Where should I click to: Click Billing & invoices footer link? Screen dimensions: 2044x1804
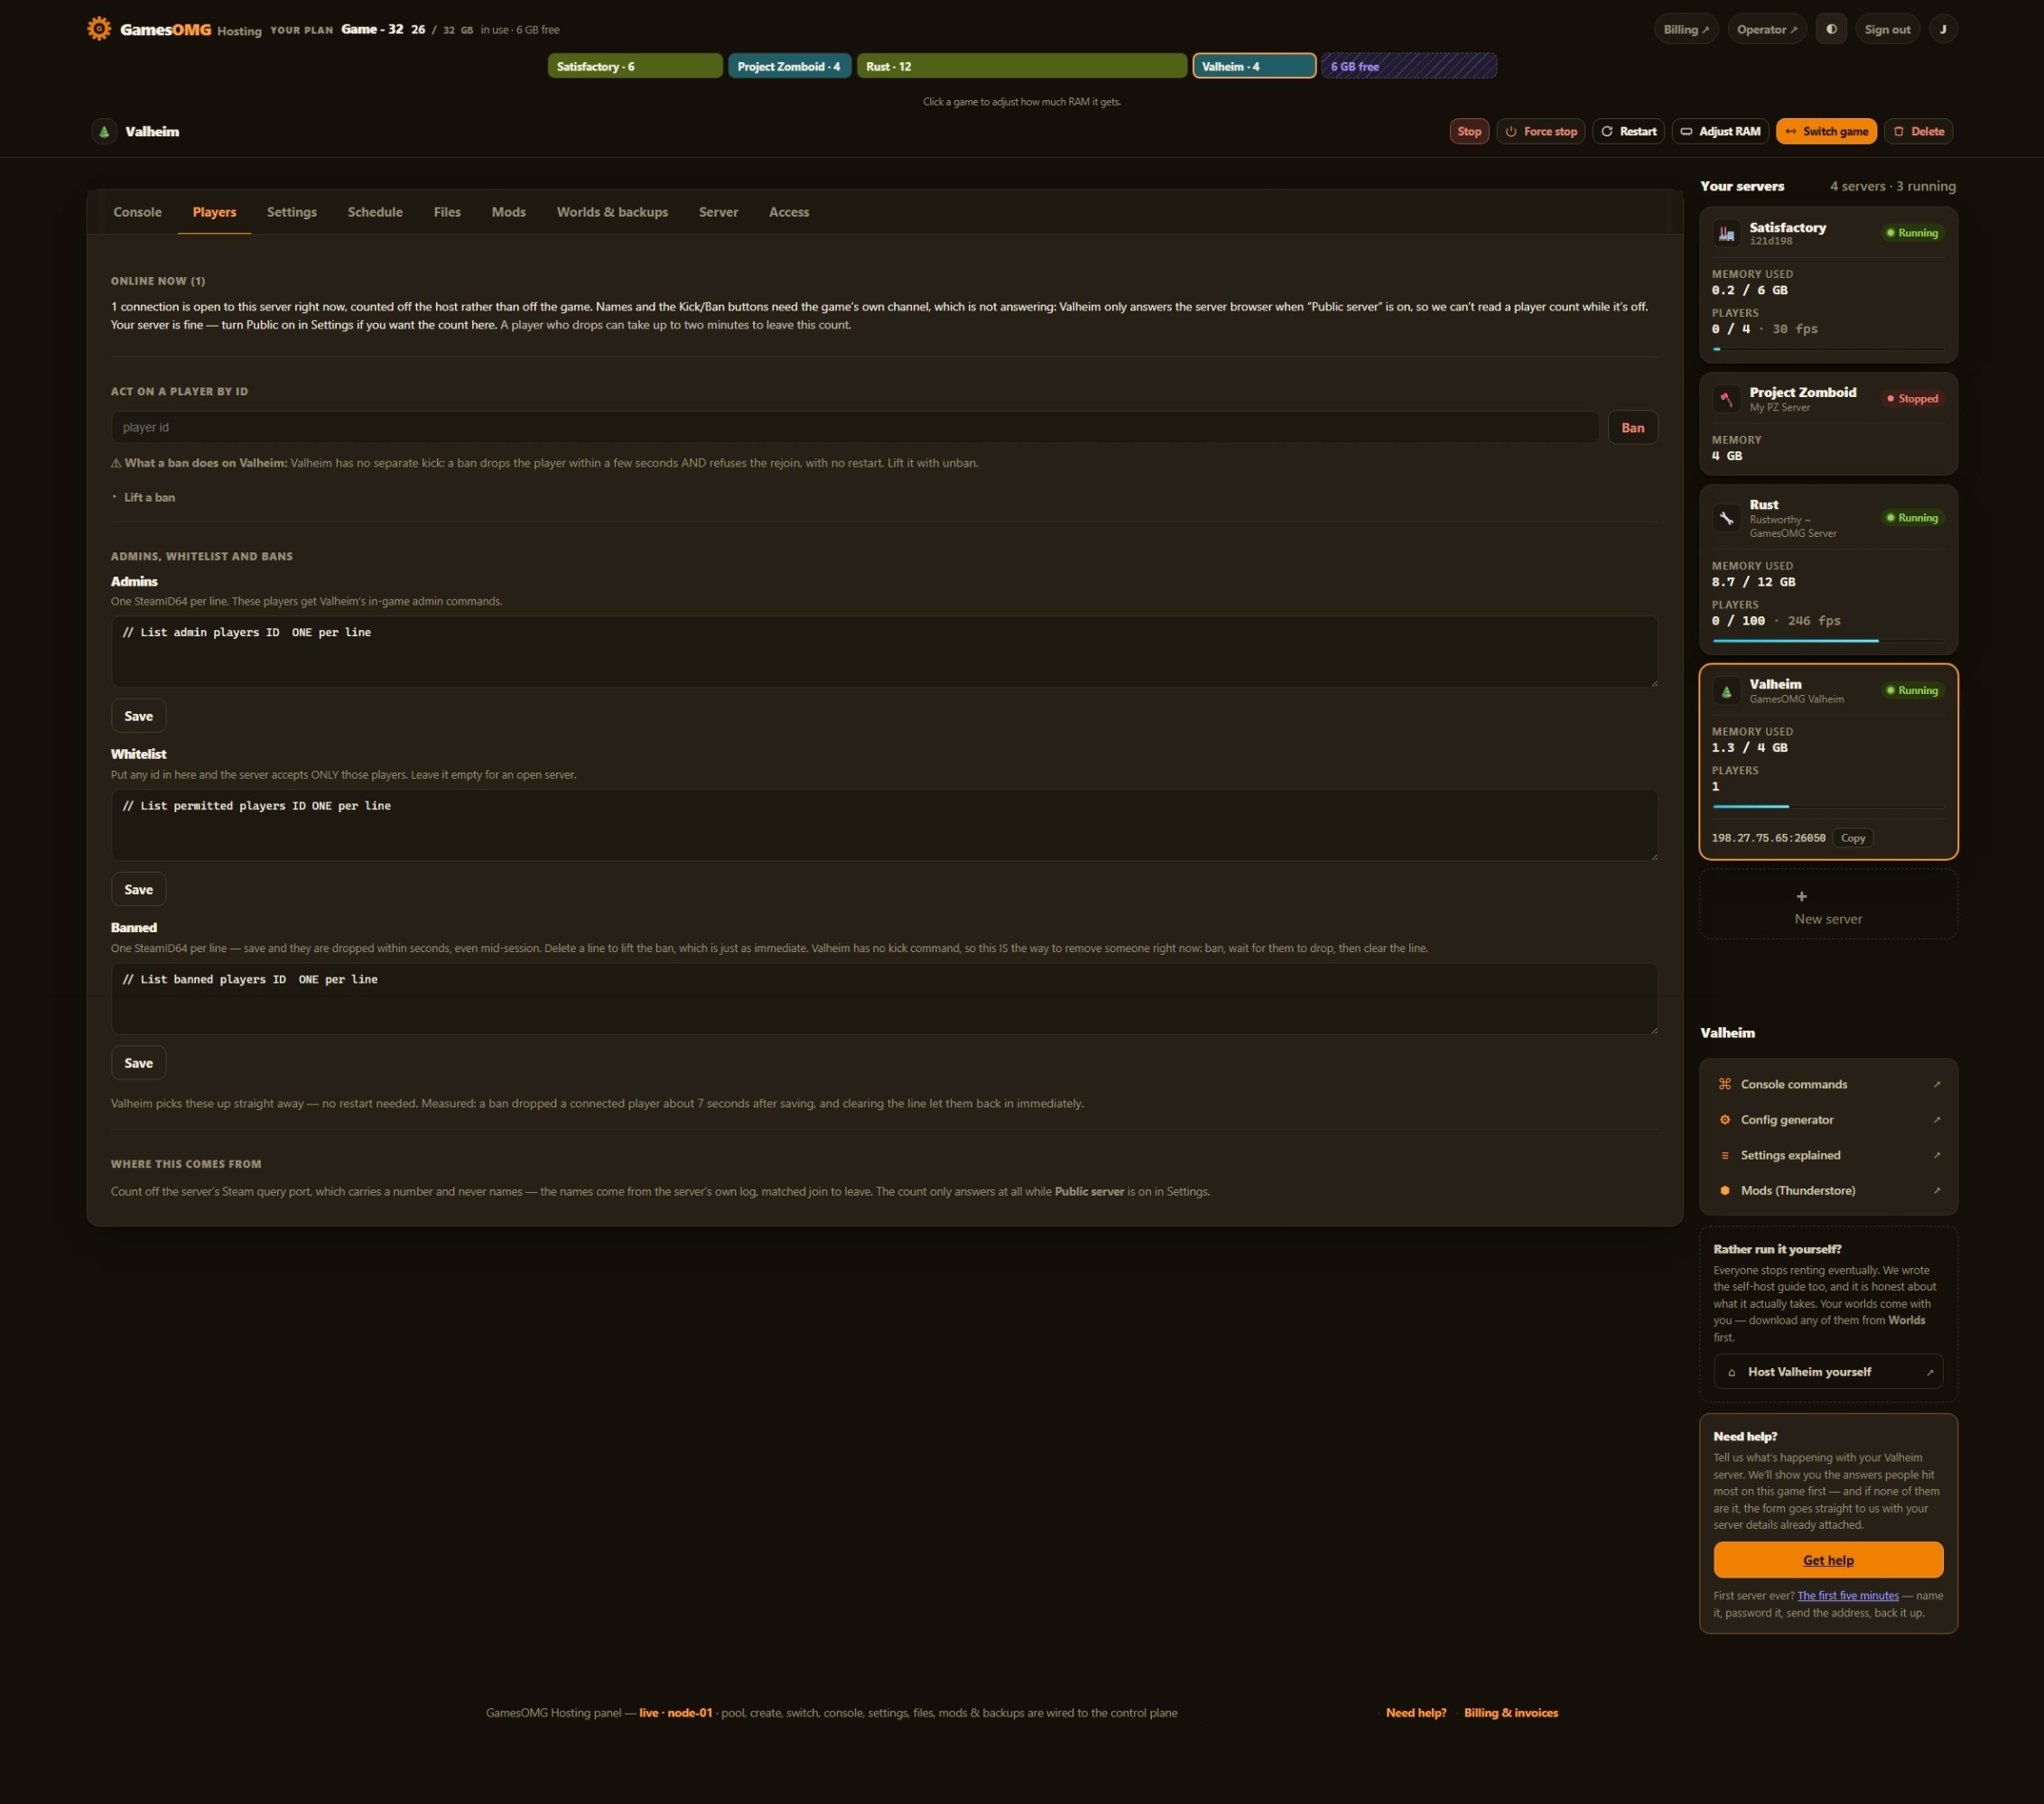pyautogui.click(x=1510, y=1713)
